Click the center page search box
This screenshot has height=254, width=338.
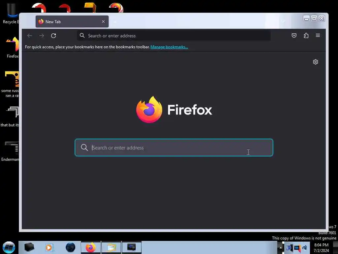pyautogui.click(x=174, y=148)
